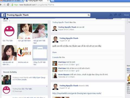Click the Con gái Việt Nam label
This screenshot has height=98, width=130.
24,41
